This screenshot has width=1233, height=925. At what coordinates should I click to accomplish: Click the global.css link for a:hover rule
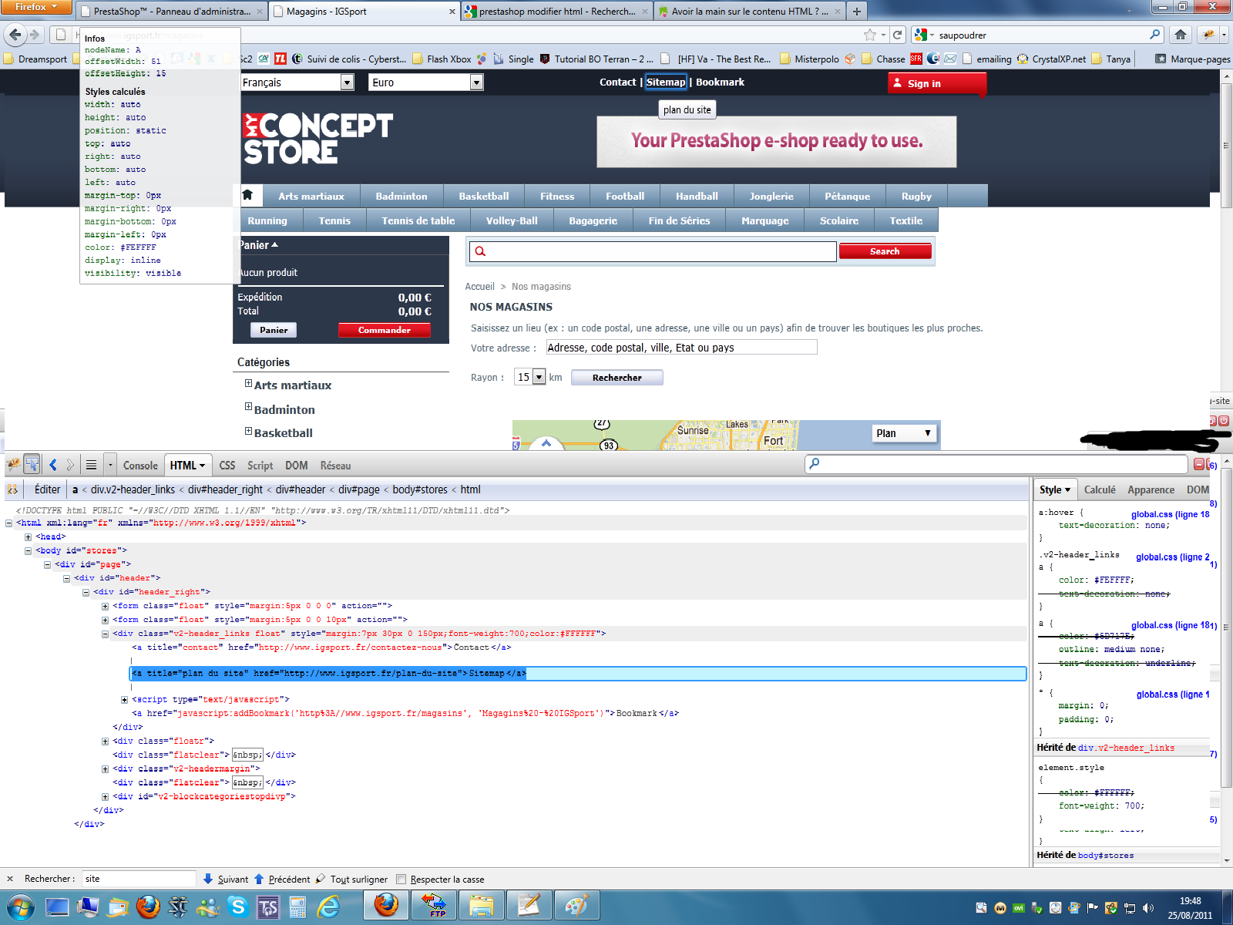1170,514
